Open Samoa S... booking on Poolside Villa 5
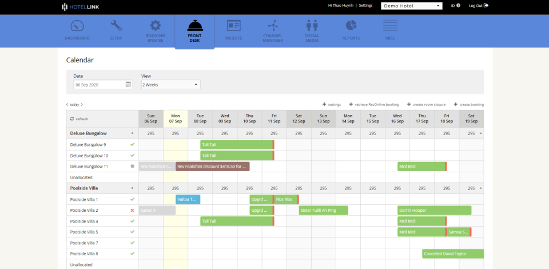This screenshot has height=269, width=549. click(459, 232)
